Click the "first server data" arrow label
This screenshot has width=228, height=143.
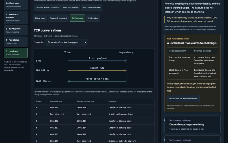pyautogui.click(x=97, y=79)
